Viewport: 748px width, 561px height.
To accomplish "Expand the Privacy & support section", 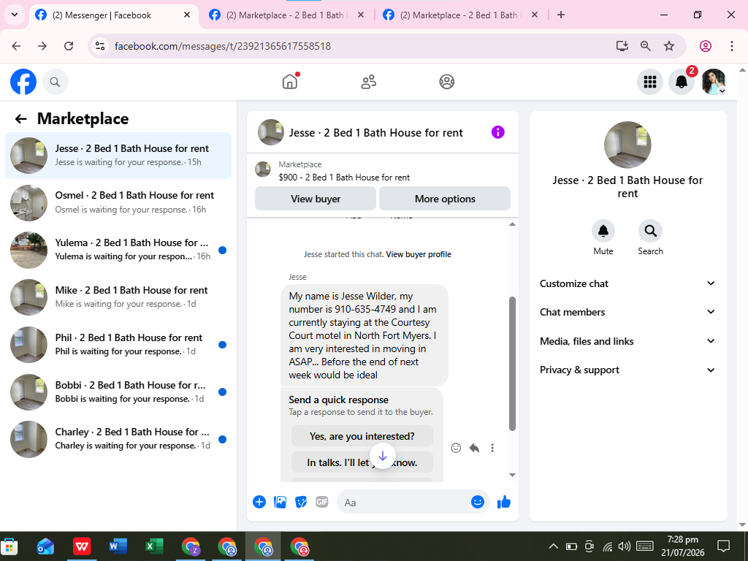I will pos(627,370).
